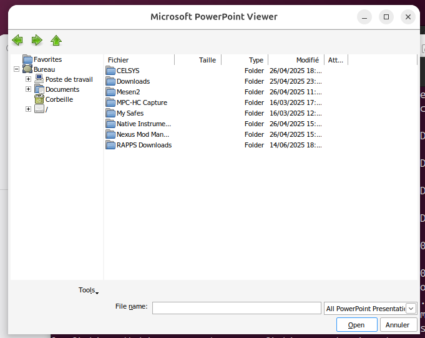Select the Favorites folder icon
Image resolution: width=425 pixels, height=338 pixels.
point(27,59)
